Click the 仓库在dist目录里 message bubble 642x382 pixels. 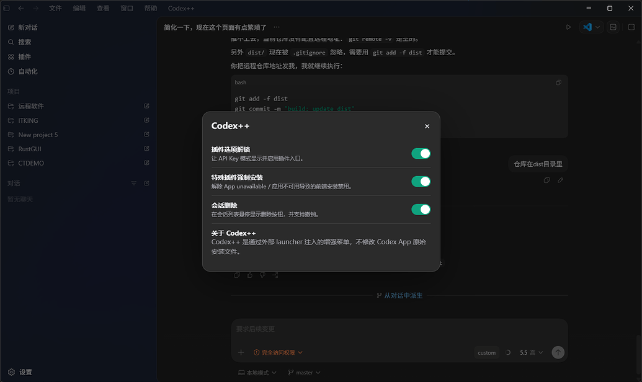(x=538, y=164)
